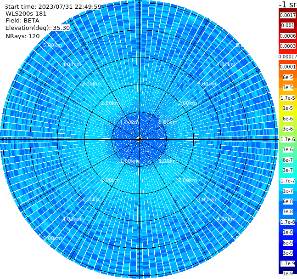Screen dimensions: 297x279
Task: Click the Start time 2023/07/31 header line
Action: pos(53,7)
